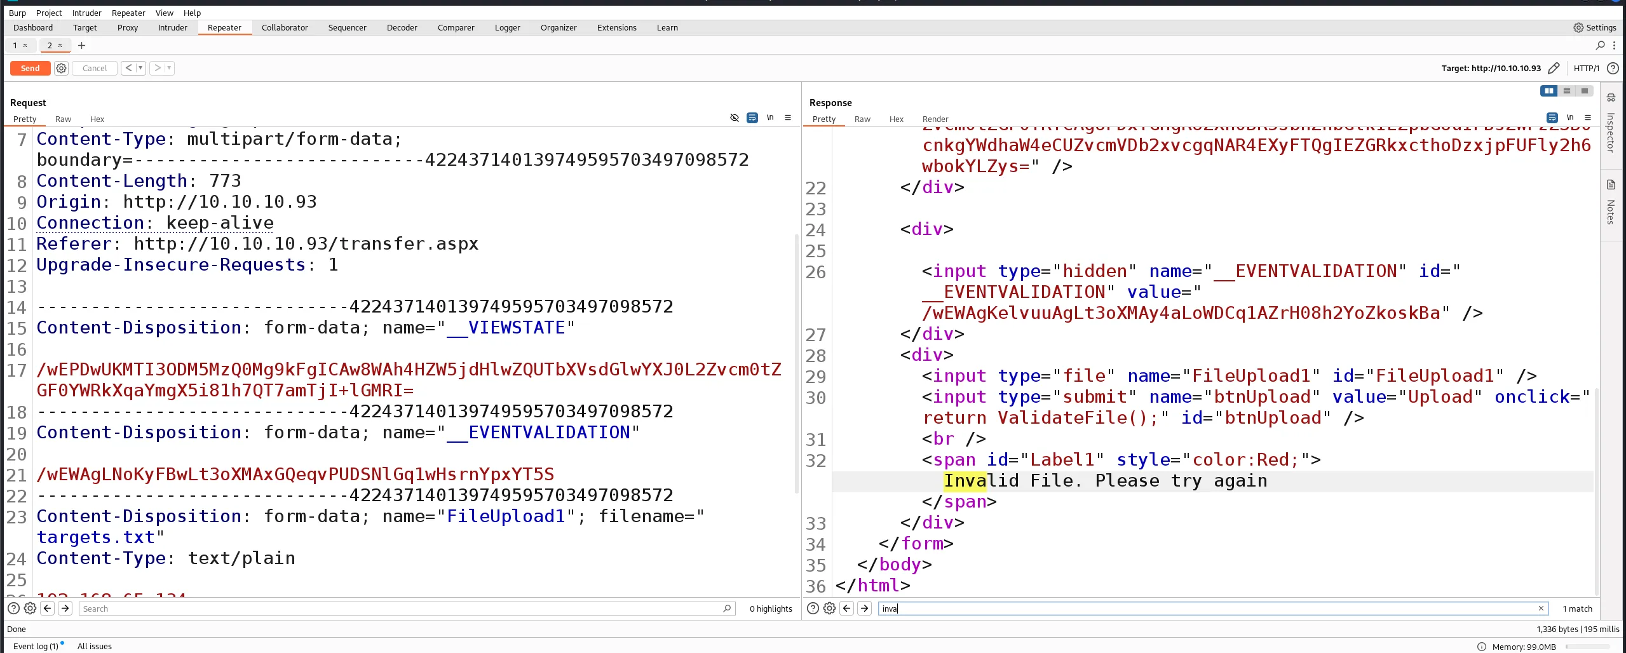Switch to the Intruder tool tab
The image size is (1626, 653).
172,27
